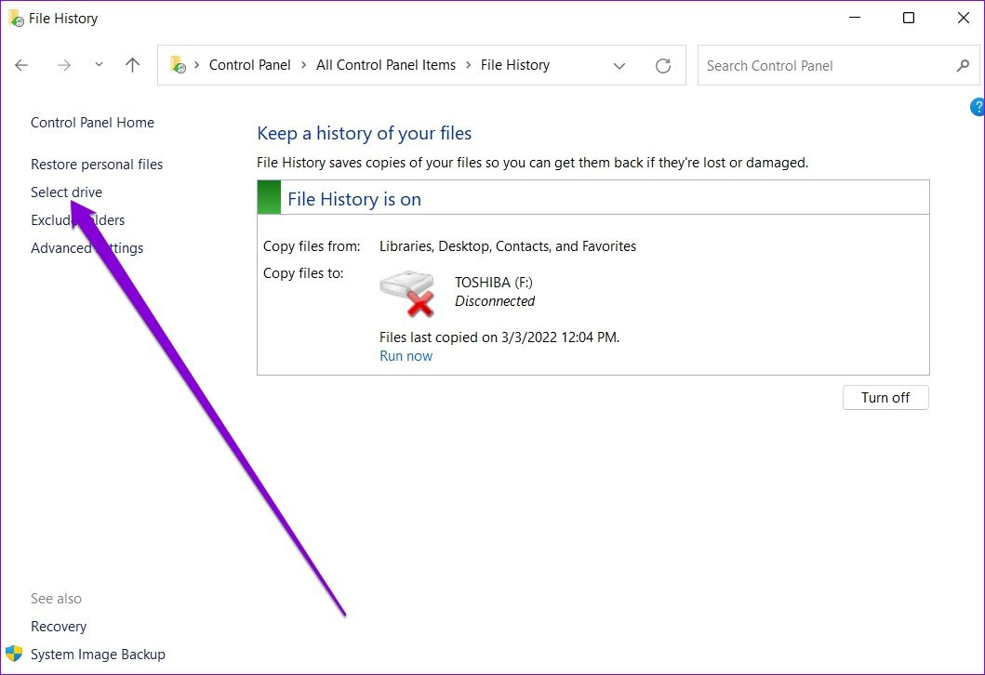
Task: Select the Control Panel breadcrumb
Action: pos(249,65)
